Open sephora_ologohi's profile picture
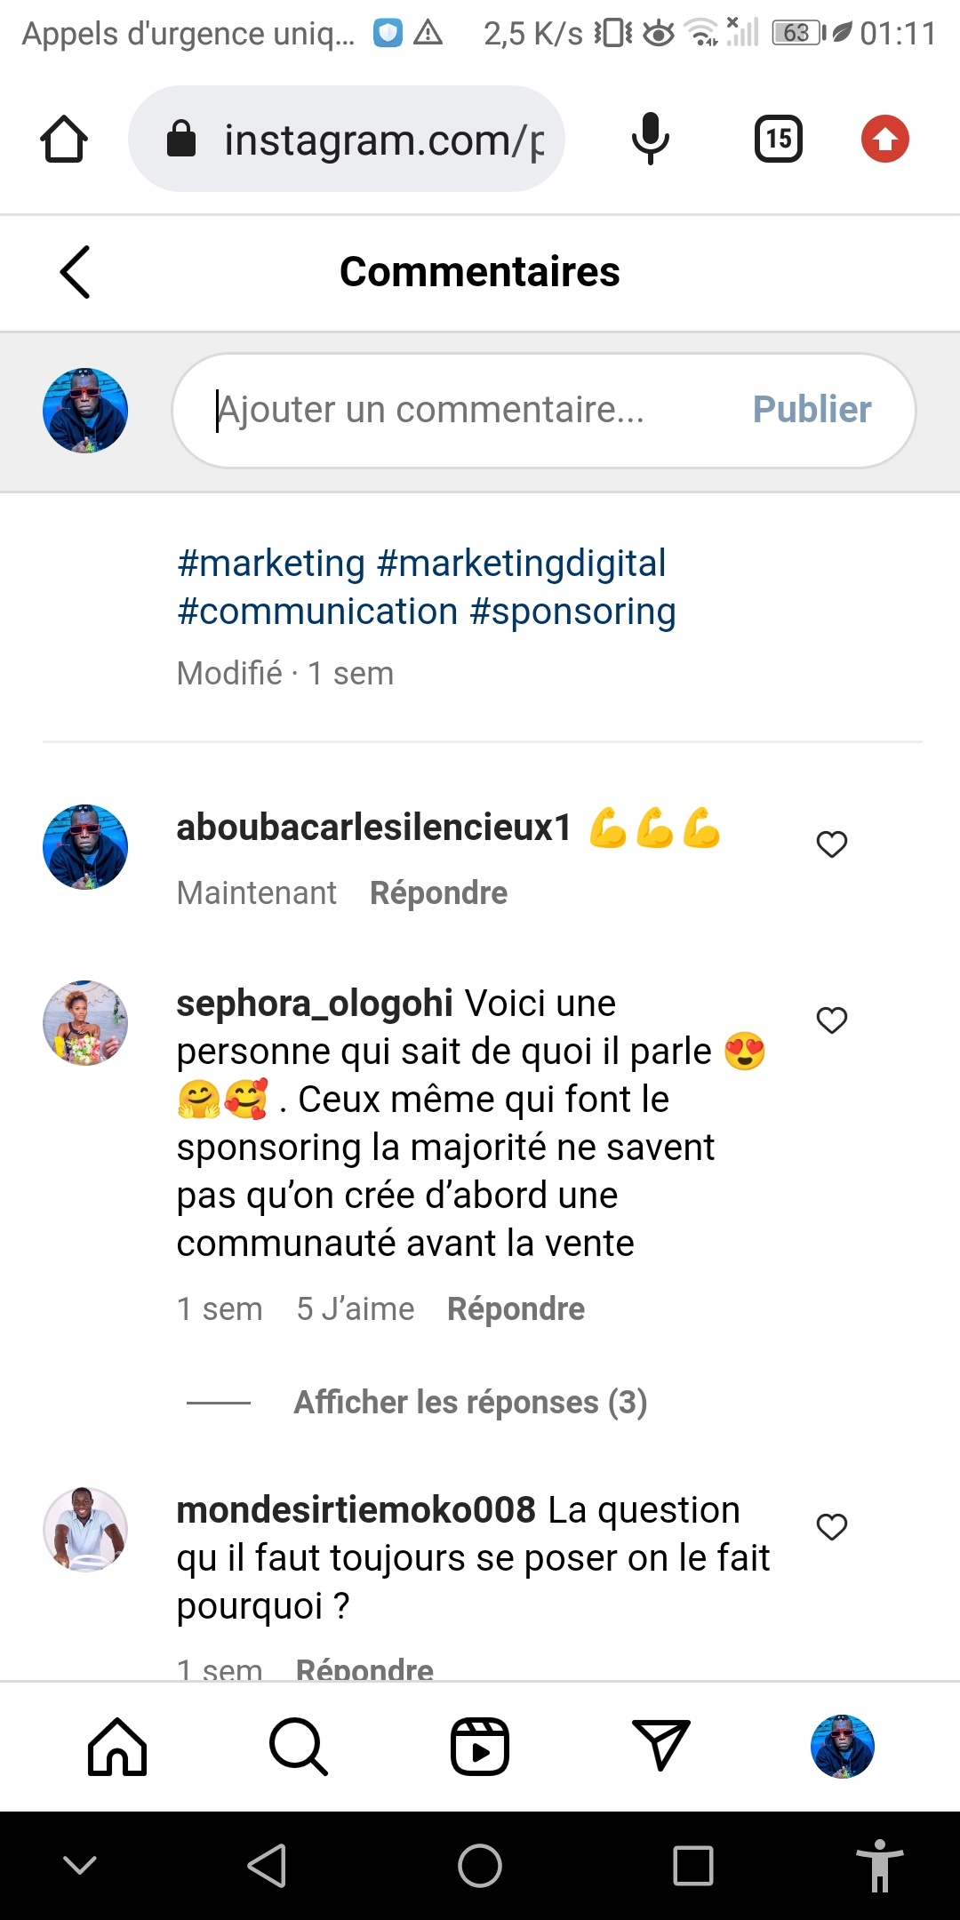 85,1023
